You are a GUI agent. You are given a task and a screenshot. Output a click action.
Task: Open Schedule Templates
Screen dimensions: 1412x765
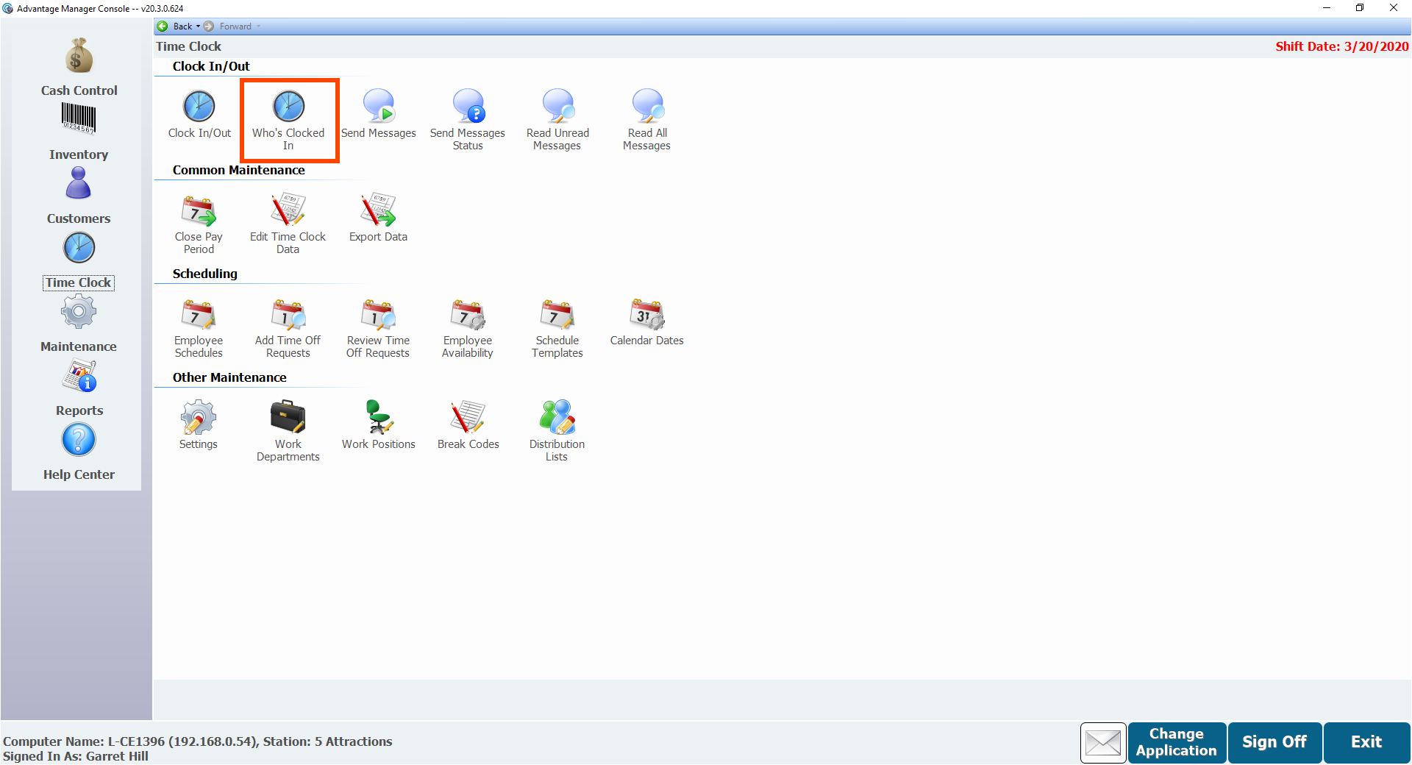557,315
